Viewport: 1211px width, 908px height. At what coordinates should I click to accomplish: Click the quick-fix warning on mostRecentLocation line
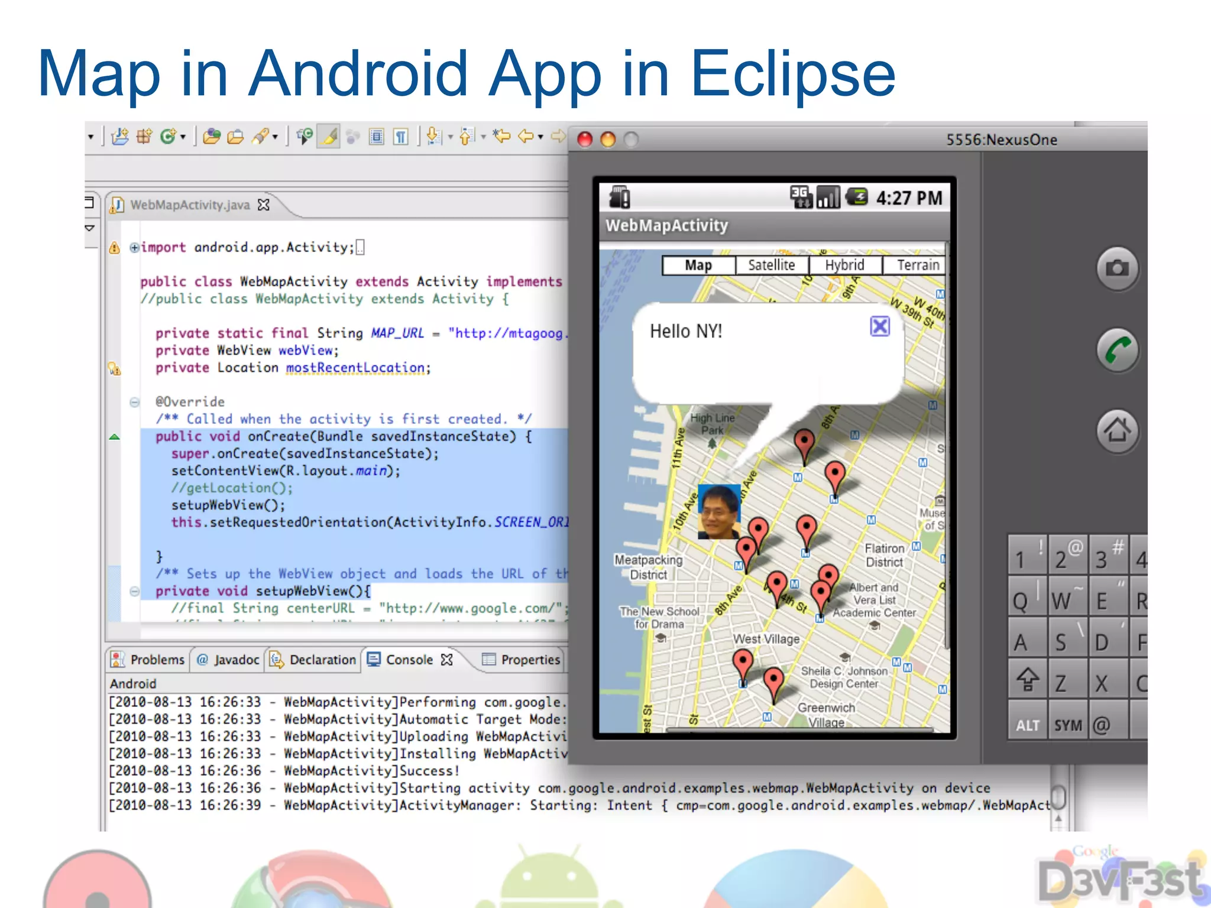(x=114, y=369)
